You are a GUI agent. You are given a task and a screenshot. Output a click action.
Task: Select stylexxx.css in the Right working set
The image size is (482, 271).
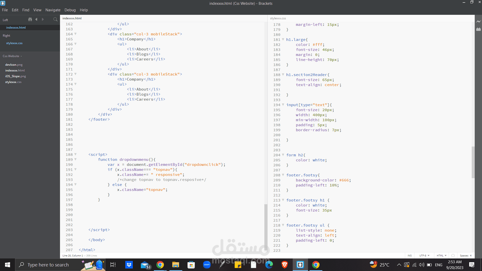[14, 43]
